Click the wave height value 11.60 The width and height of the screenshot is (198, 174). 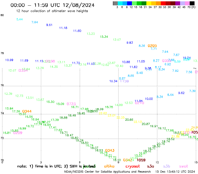[77, 31]
